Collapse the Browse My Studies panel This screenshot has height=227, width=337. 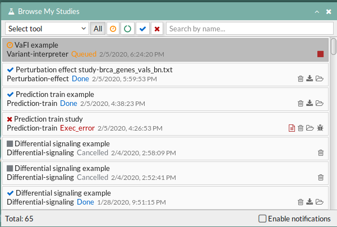(x=317, y=12)
